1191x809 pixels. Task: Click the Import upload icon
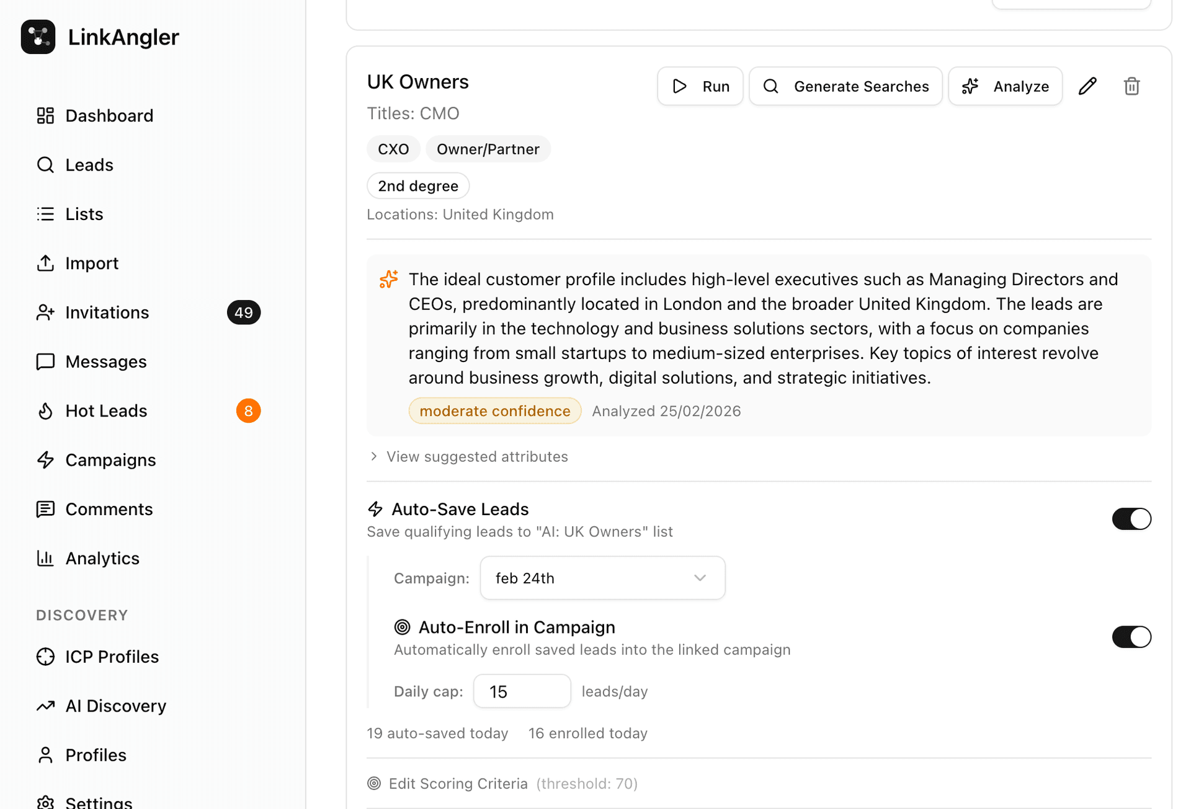point(45,263)
